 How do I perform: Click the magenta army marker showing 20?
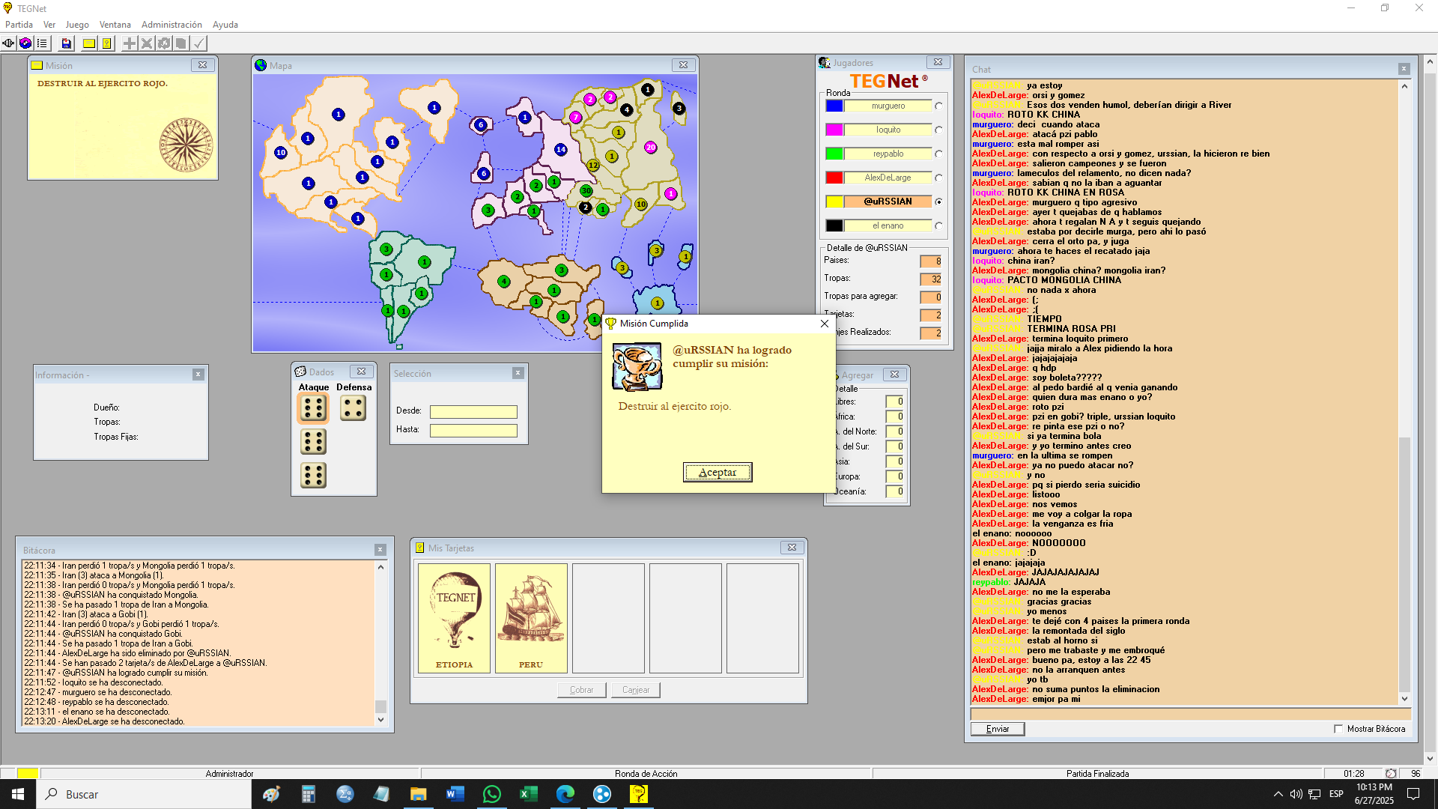[x=650, y=148]
